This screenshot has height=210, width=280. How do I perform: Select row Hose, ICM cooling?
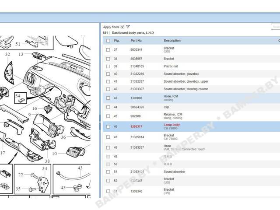192,98
